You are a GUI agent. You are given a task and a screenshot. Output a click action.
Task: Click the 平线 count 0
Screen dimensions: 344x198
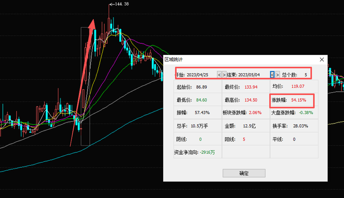[294, 139]
